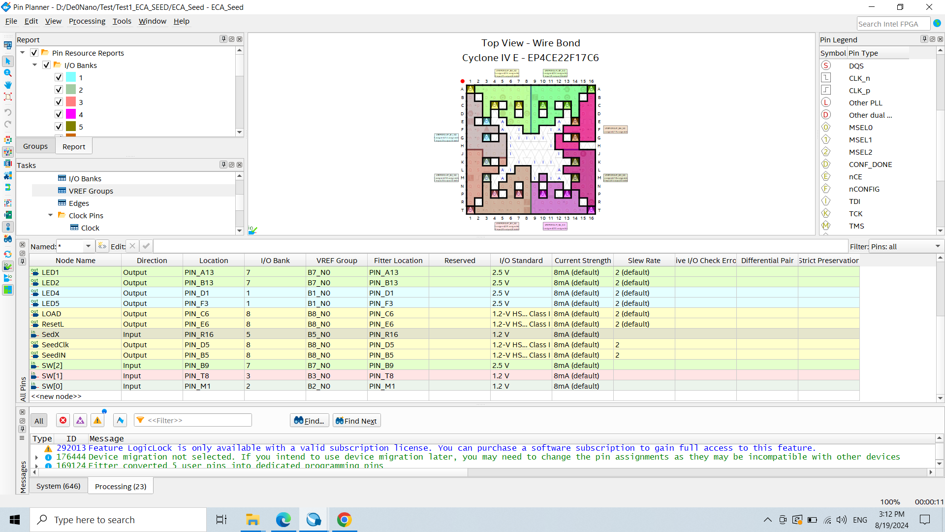This screenshot has width=945, height=532.
Task: Collapse the I/O Banks tree node
Action: coord(35,65)
